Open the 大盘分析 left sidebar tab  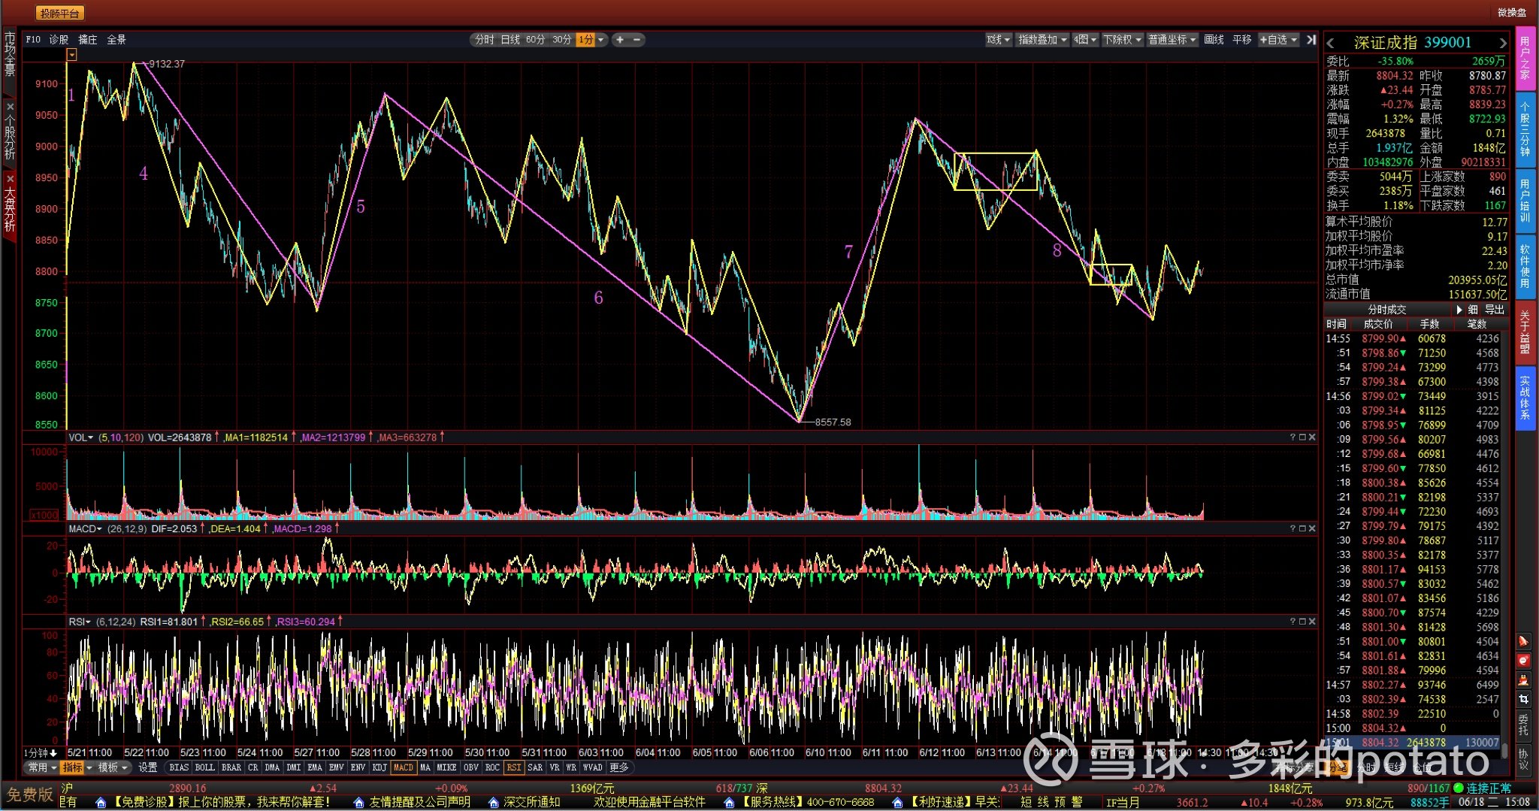coord(10,206)
